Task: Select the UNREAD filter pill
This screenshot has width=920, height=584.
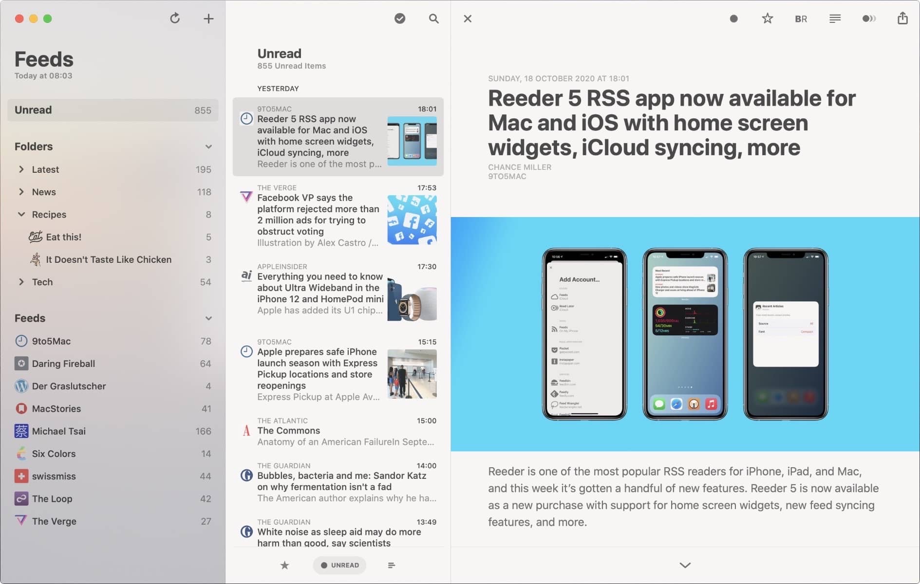Action: (x=339, y=565)
